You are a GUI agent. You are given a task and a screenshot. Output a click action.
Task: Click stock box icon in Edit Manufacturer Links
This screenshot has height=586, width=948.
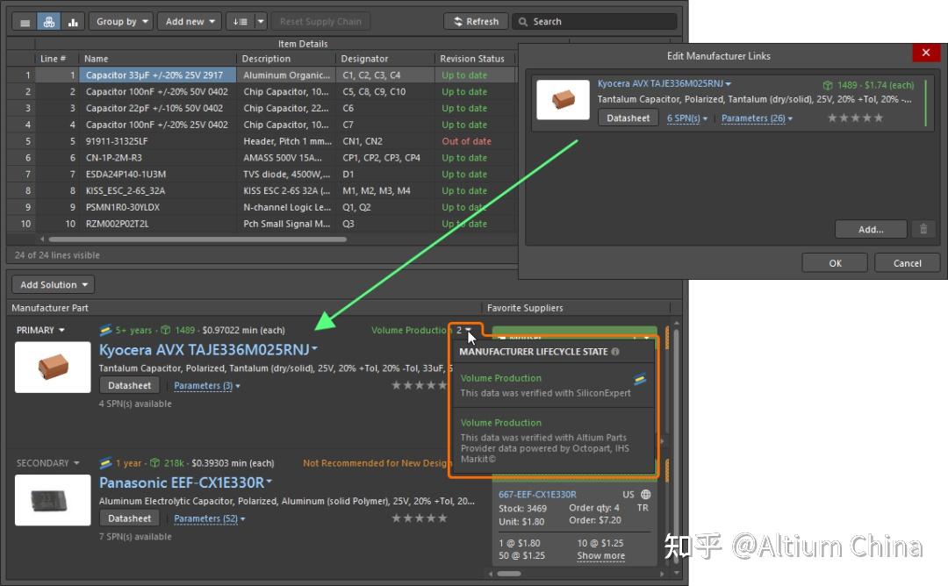[x=828, y=85]
